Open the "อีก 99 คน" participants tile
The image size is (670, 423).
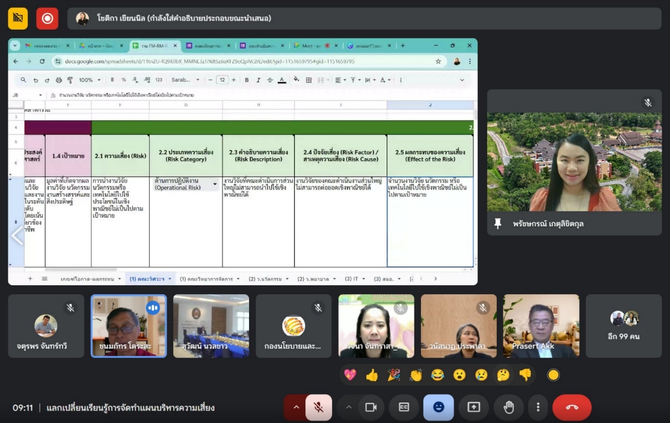click(623, 326)
